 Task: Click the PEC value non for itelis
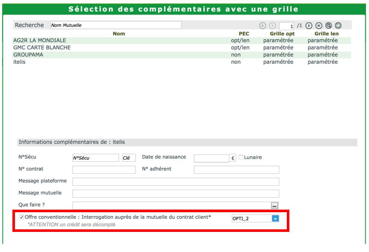(x=235, y=62)
